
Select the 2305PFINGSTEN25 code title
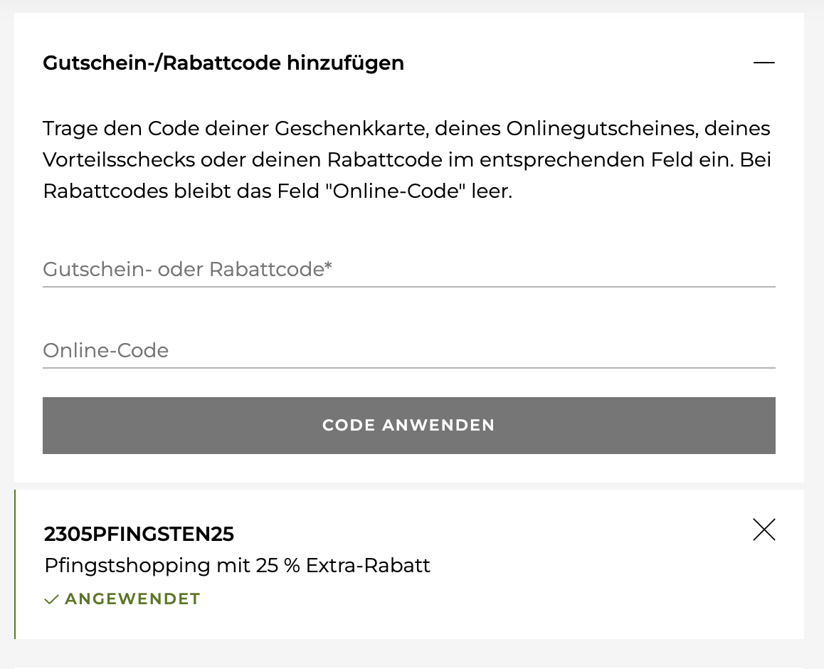click(x=139, y=534)
